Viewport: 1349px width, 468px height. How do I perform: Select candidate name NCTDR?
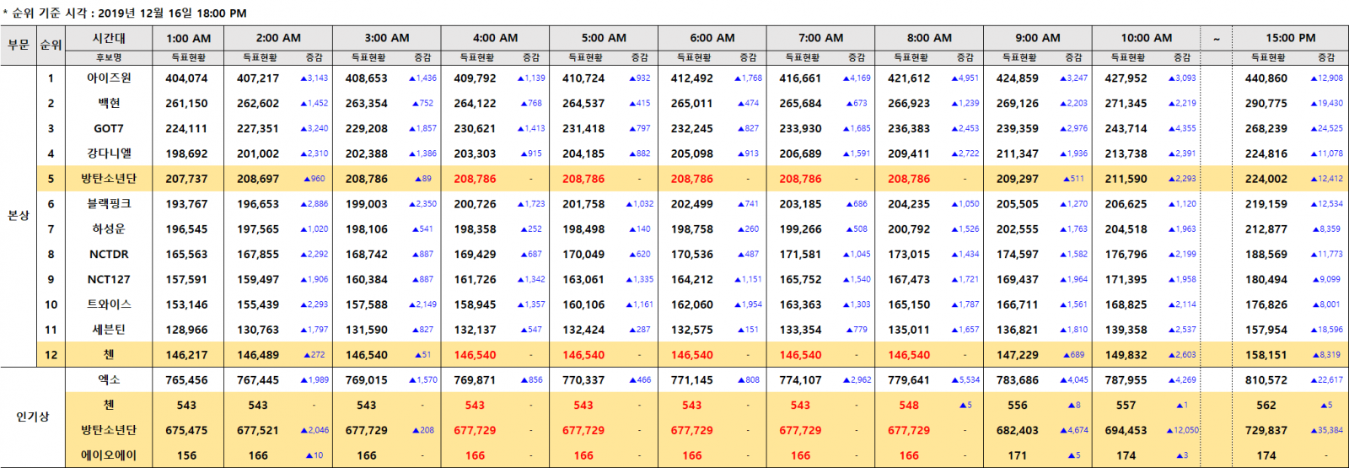(x=109, y=254)
